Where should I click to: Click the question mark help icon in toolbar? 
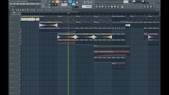pyautogui.click(x=154, y=6)
